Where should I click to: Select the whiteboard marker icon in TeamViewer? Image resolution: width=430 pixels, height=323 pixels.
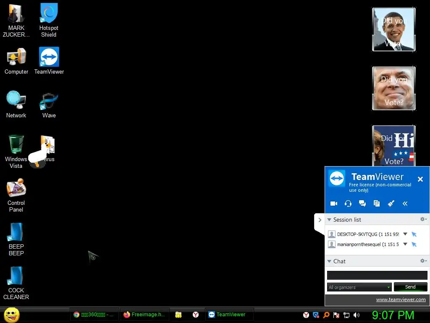[391, 203]
